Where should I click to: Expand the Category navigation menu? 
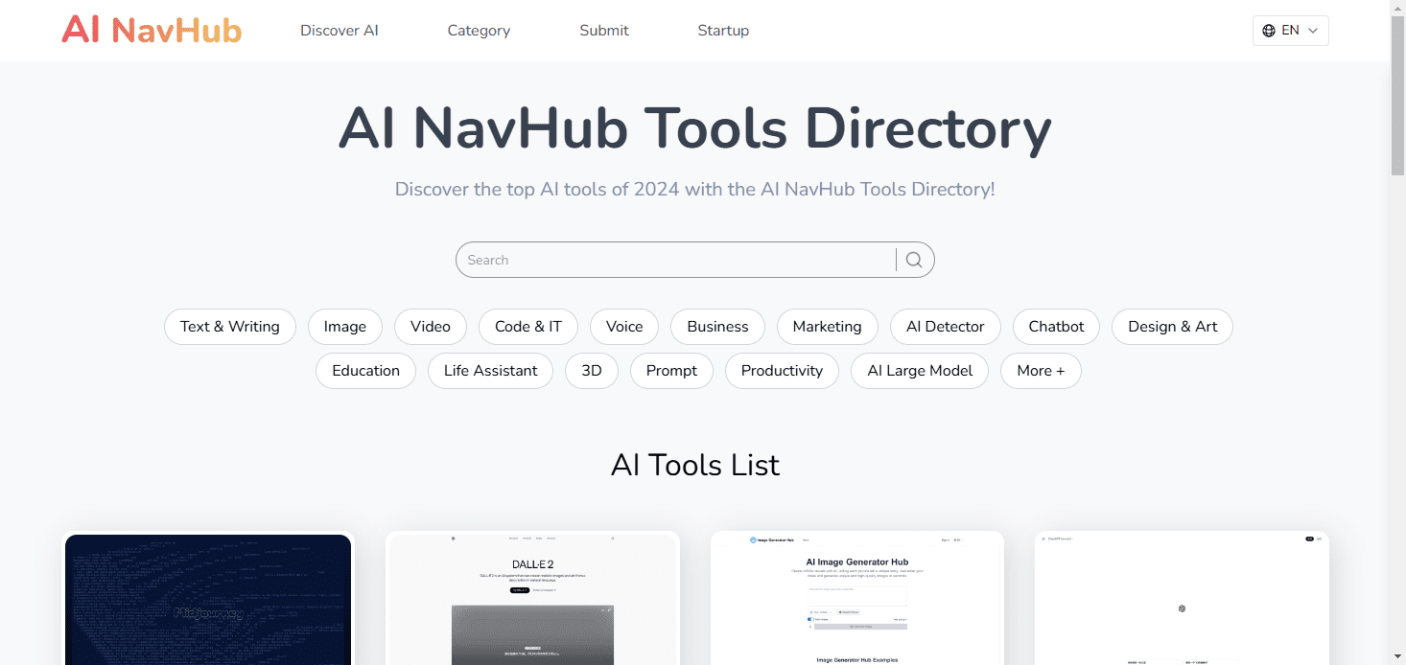point(479,30)
